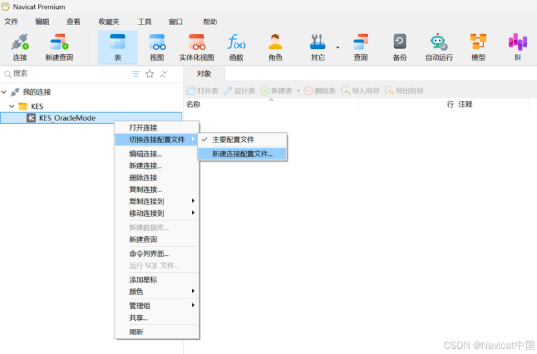Toggle the star favorites filter in sidebar
Viewport: 537px width, 354px height.
pyautogui.click(x=150, y=74)
